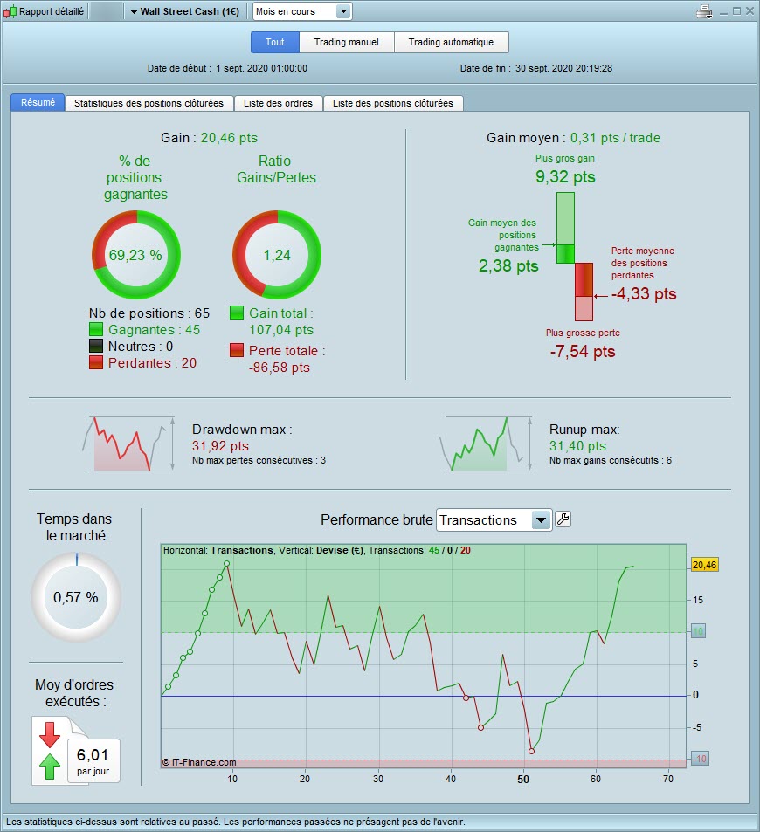Click Nb de positions : 65 text
Screen dimensions: 760x832
(149, 313)
